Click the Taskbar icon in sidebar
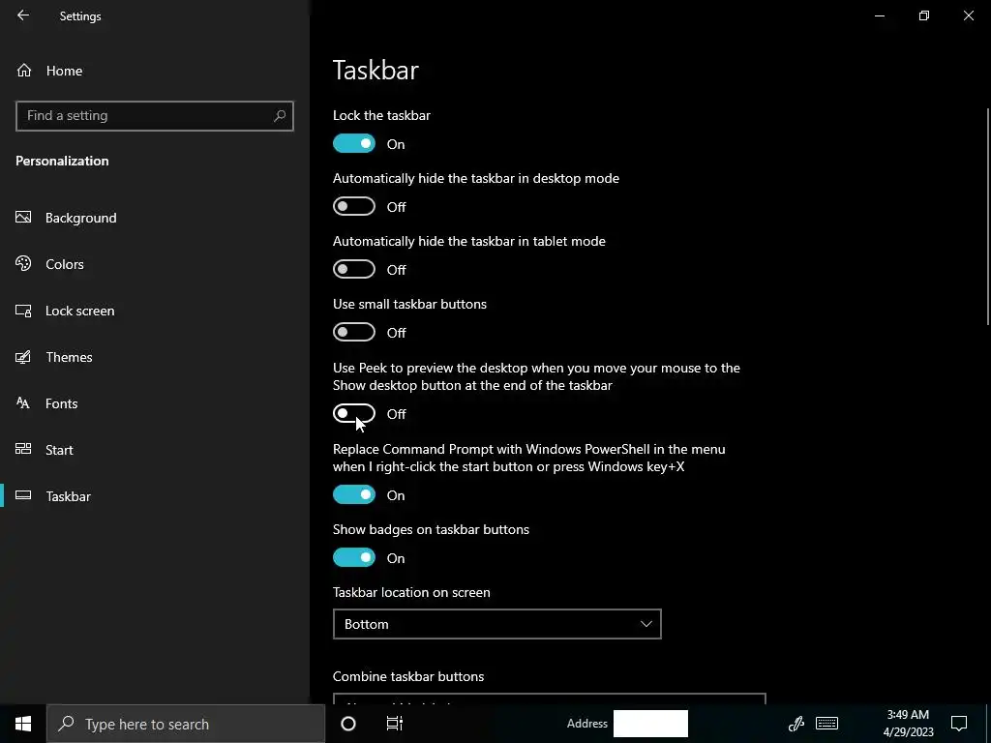Image resolution: width=991 pixels, height=743 pixels. pyautogui.click(x=23, y=495)
